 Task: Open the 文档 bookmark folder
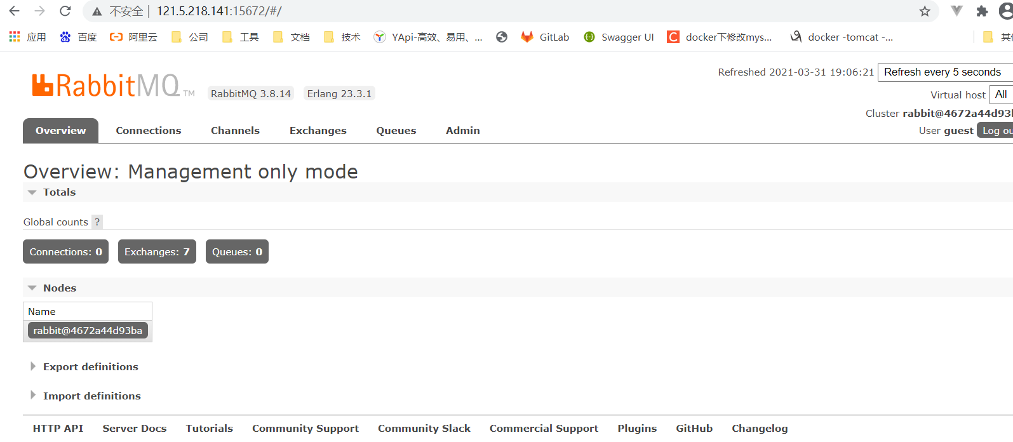point(292,37)
